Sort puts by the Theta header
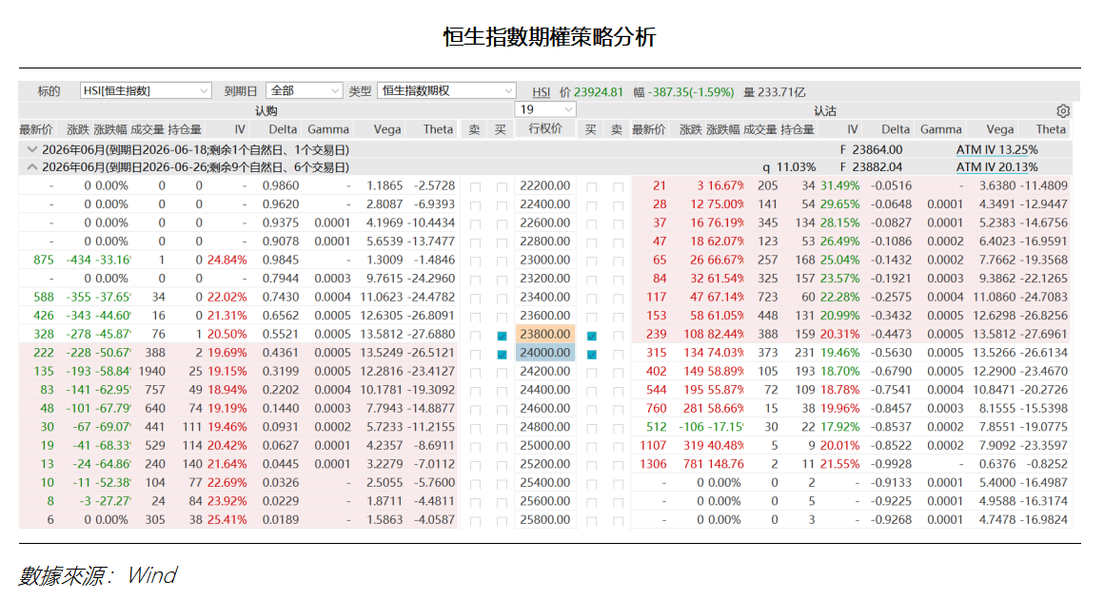Image resolution: width=1104 pixels, height=600 pixels. click(x=1051, y=129)
